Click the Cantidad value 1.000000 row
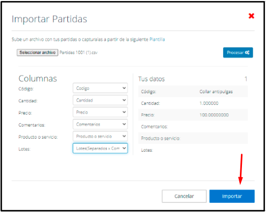 click(x=193, y=103)
